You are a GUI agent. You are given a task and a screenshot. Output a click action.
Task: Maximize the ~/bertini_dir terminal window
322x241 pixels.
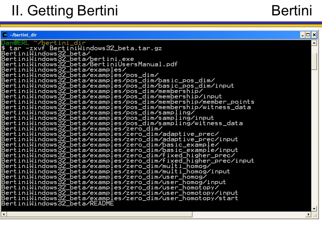point(308,35)
